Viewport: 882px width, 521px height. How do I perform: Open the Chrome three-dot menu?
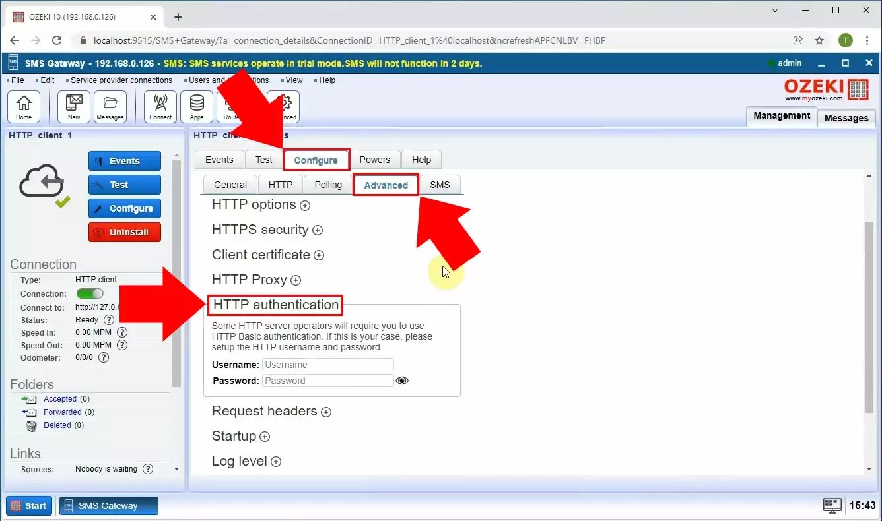[x=867, y=40]
